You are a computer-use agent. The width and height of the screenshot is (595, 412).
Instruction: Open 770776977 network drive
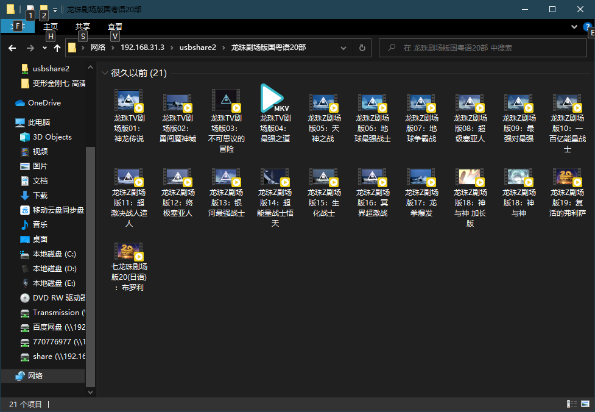click(x=52, y=342)
